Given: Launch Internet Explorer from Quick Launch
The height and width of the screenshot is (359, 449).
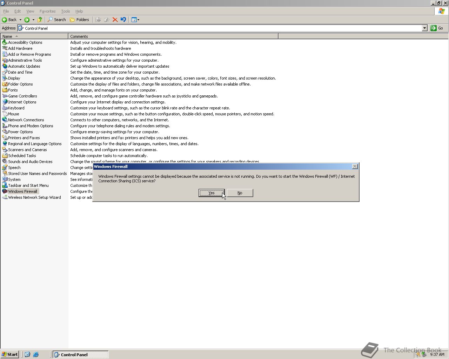Looking at the screenshot, I should [x=36, y=354].
